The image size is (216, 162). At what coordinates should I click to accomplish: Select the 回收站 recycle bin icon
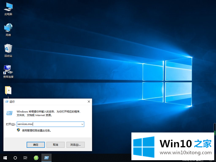pos(8,50)
